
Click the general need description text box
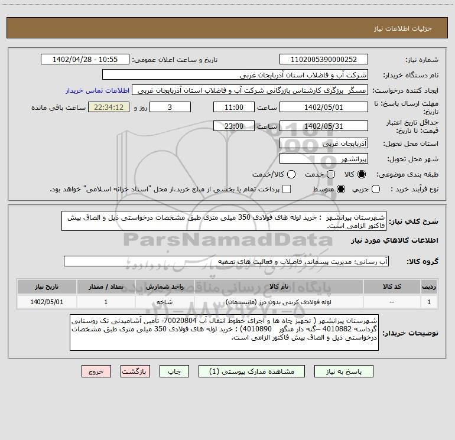(224, 221)
